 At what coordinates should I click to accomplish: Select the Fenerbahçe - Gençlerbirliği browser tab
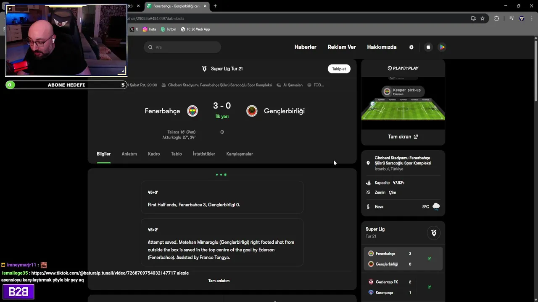coord(177,6)
